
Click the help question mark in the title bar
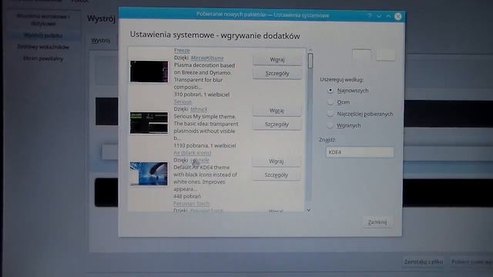tap(370, 15)
